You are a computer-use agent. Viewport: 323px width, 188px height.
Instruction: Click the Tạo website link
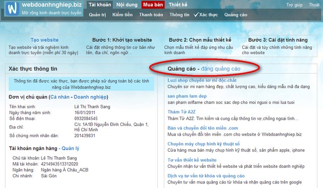point(44,40)
